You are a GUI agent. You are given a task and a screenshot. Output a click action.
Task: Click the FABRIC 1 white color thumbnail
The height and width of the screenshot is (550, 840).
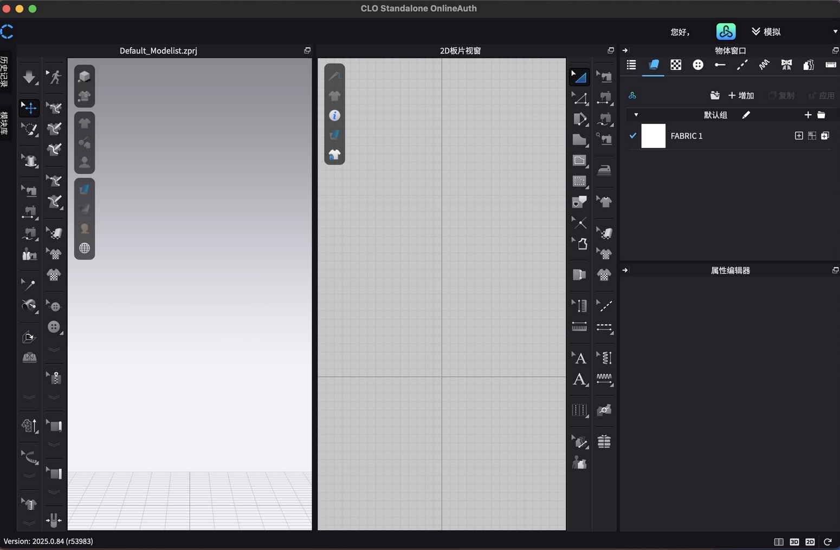pos(653,136)
